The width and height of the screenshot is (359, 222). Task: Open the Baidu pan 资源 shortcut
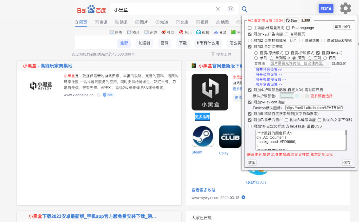[x=220, y=32]
